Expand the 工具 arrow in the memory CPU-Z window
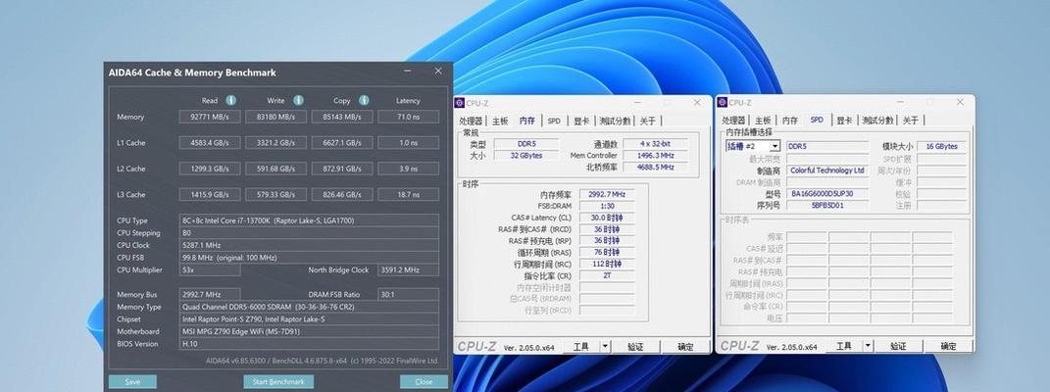Screen dimensions: 1050x392 (x=605, y=347)
